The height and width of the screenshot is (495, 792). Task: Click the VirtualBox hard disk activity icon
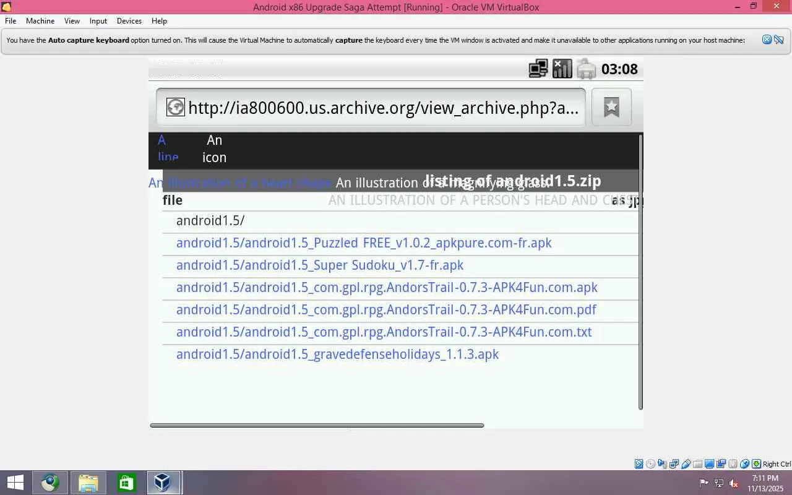point(639,464)
